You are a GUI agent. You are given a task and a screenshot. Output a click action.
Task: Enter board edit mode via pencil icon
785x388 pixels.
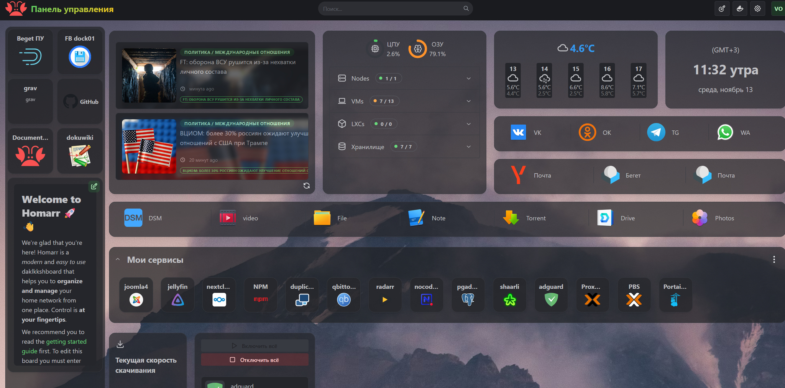722,8
